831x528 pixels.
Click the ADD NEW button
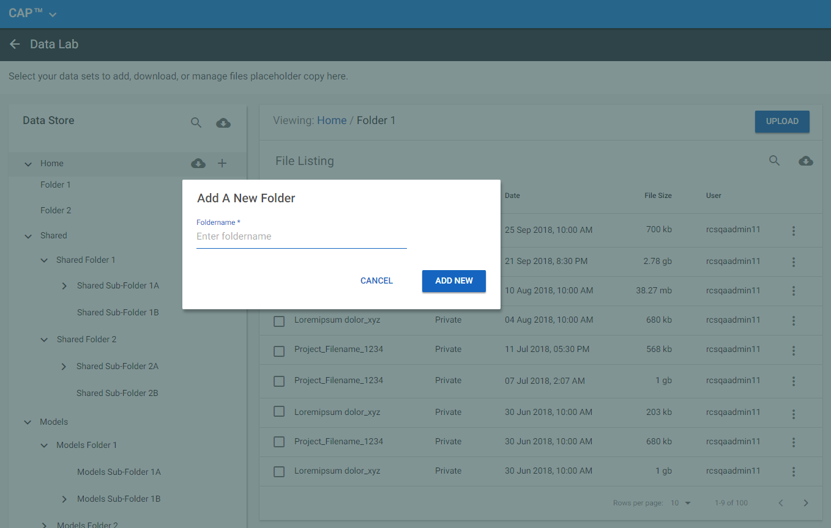(454, 280)
